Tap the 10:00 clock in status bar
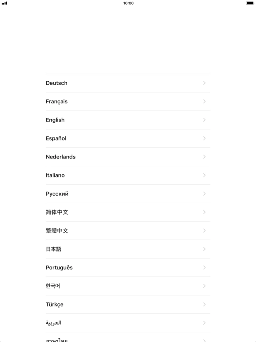 click(128, 3)
